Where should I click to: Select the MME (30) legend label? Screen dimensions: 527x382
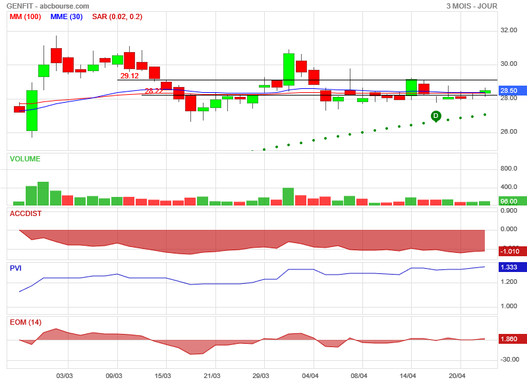(x=67, y=16)
